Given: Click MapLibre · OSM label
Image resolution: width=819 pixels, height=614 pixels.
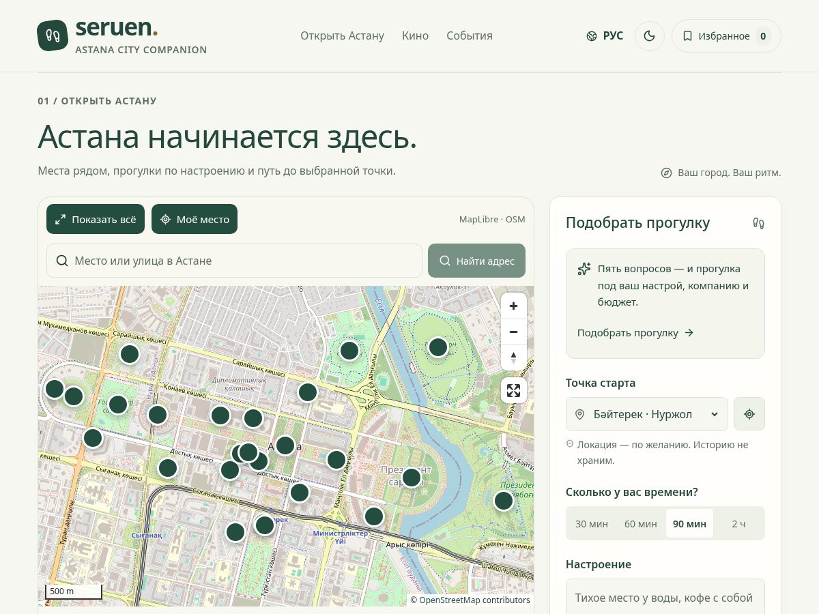Looking at the screenshot, I should click(492, 219).
